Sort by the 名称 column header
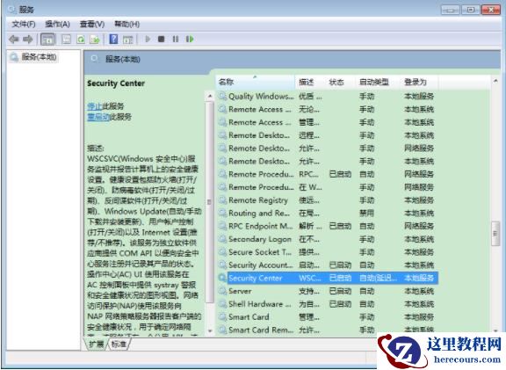Screen dimensions: 506x370 [x=255, y=82]
